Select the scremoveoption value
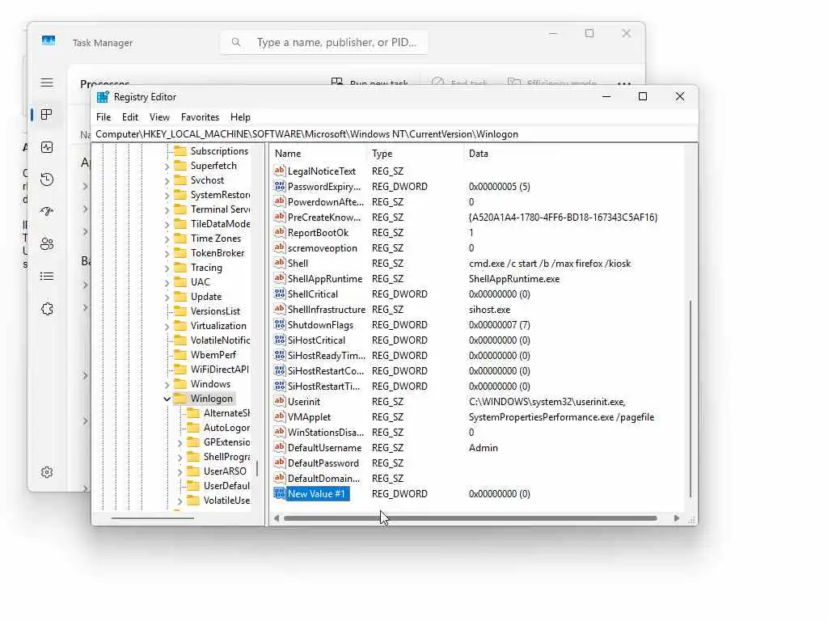Image resolution: width=828 pixels, height=621 pixels. click(x=322, y=248)
